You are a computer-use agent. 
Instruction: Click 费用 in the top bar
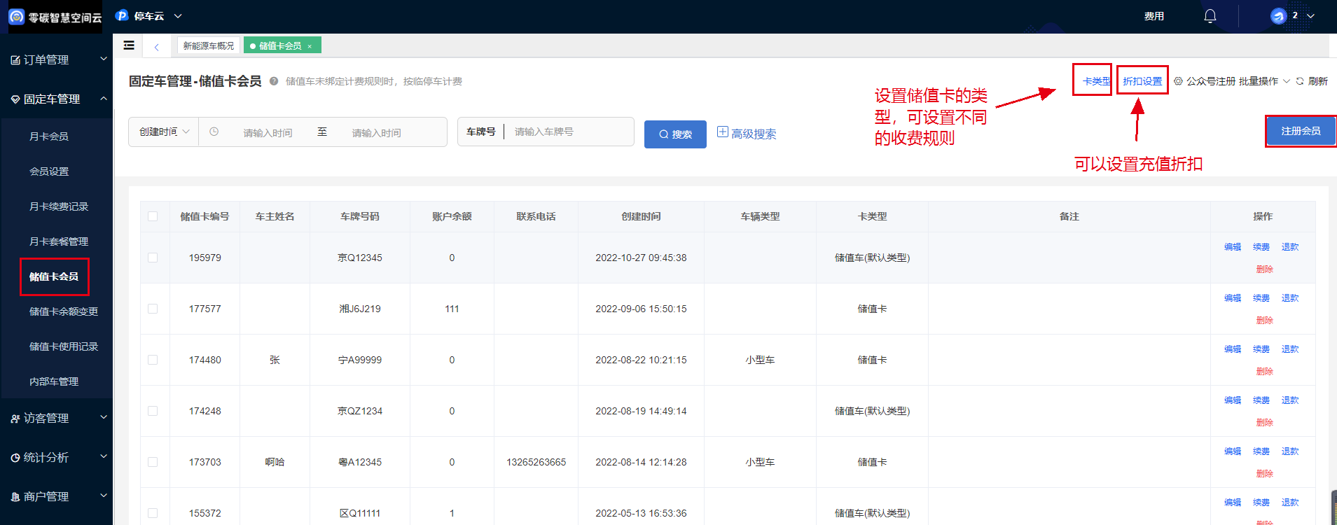[x=1154, y=16]
